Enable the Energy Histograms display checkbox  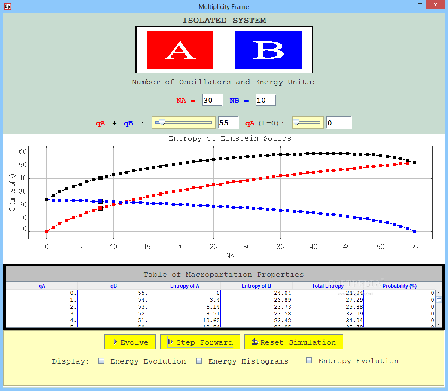[x=199, y=360]
